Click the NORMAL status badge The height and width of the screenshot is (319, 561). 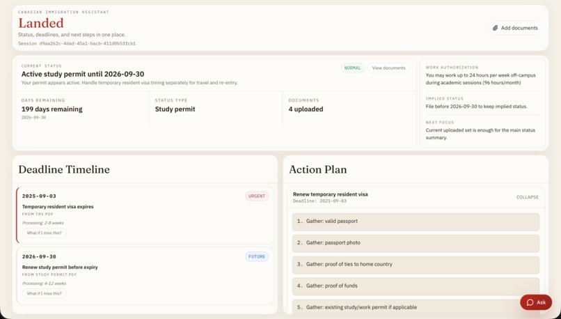[x=352, y=68]
